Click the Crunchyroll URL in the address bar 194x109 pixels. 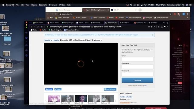click(x=85, y=27)
